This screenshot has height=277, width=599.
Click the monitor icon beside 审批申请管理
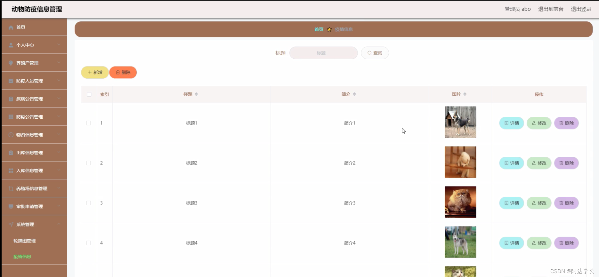(11, 206)
